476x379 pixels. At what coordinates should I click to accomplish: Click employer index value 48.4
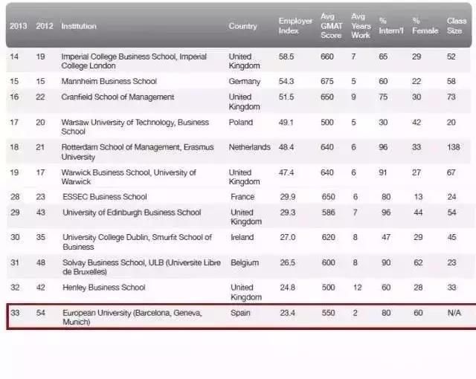coord(286,147)
